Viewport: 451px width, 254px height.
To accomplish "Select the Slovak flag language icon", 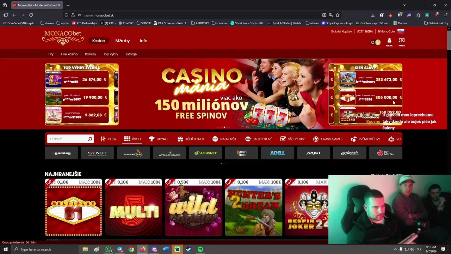I will [x=401, y=31].
